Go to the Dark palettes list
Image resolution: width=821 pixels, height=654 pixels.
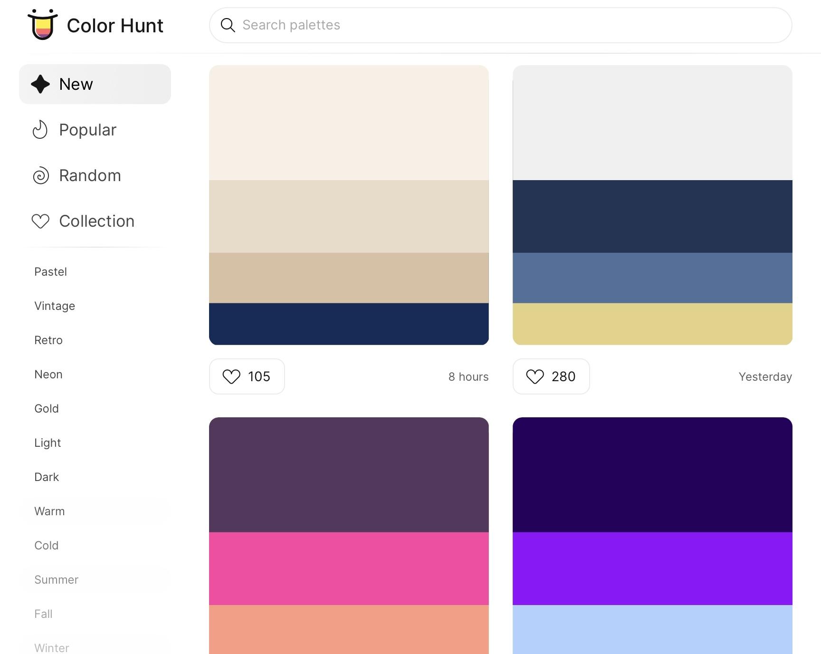47,477
